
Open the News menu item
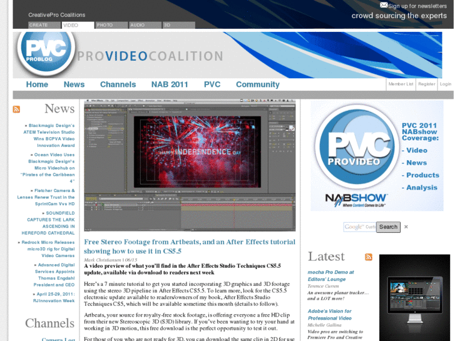(74, 84)
